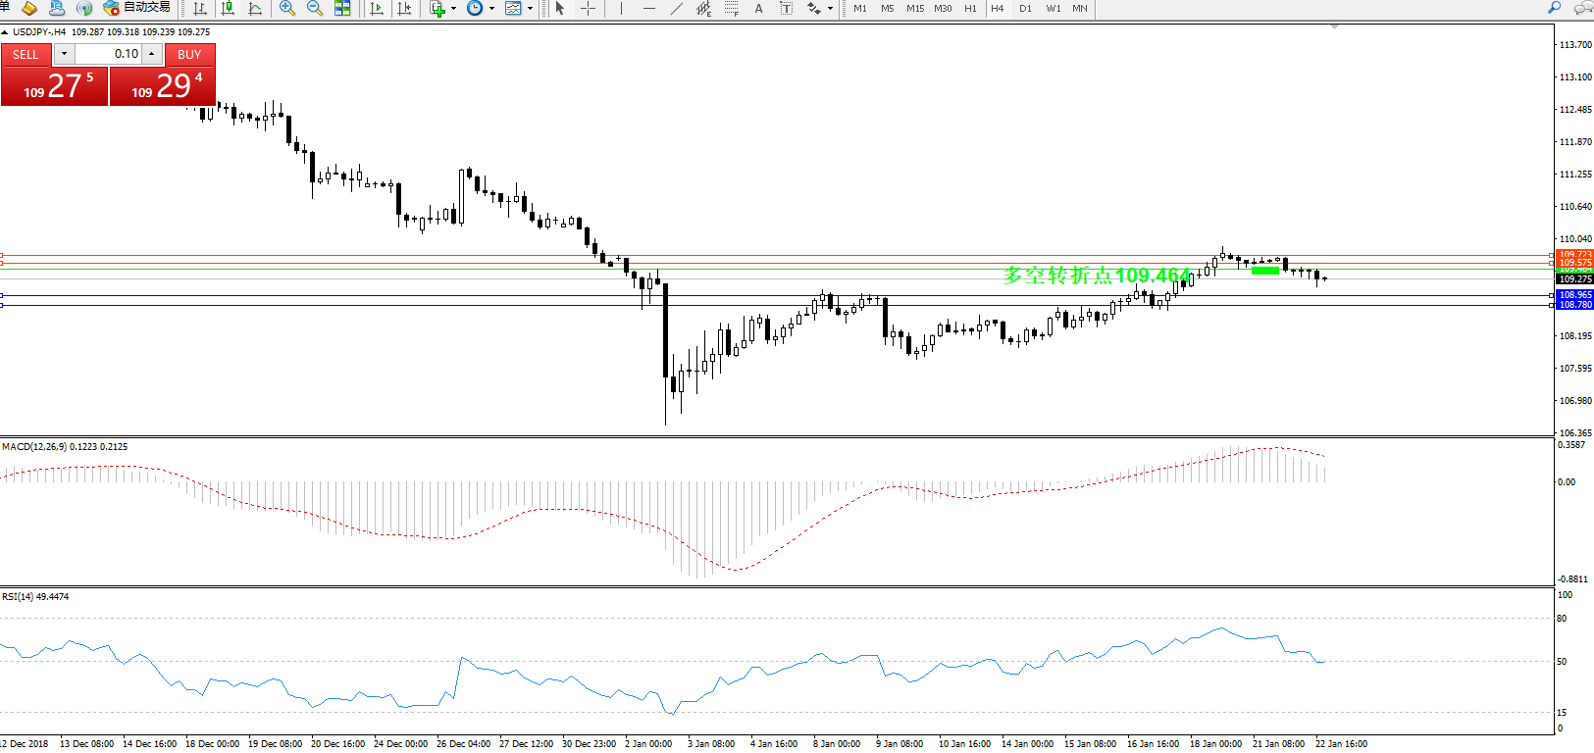This screenshot has height=753, width=1594.
Task: Select the trendline drawing tool
Action: pyautogui.click(x=676, y=8)
